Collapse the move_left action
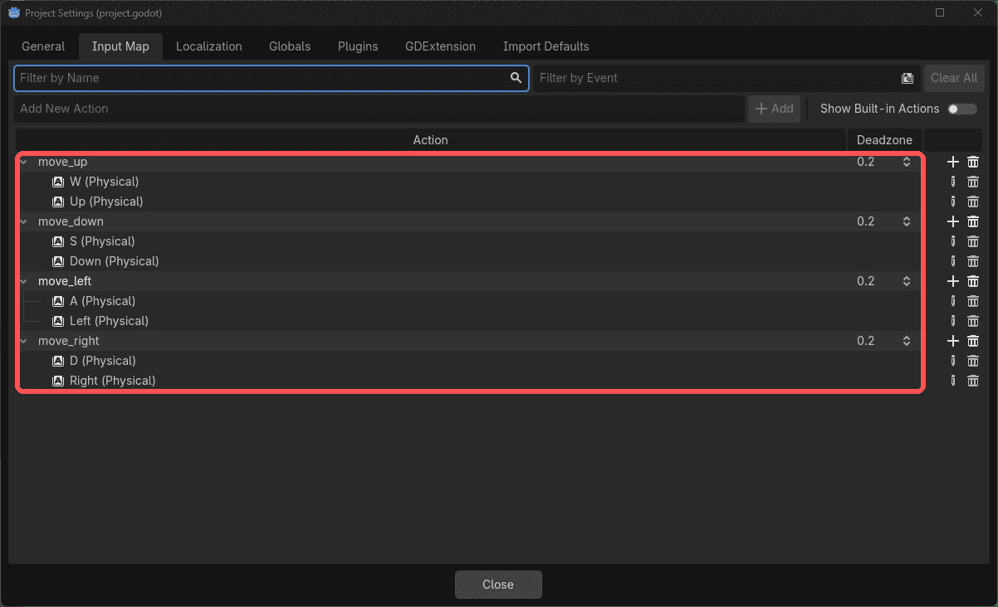This screenshot has height=607, width=998. point(24,281)
